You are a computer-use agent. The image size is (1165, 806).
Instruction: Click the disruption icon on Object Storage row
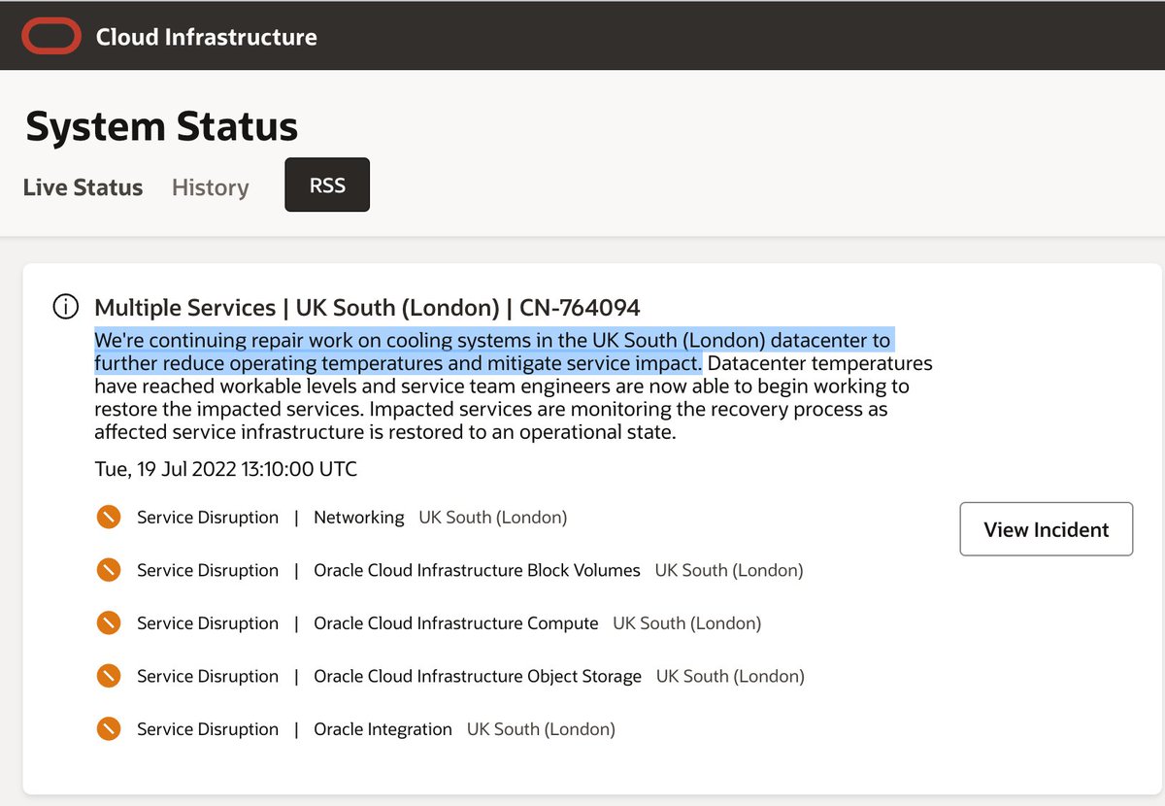pos(109,676)
